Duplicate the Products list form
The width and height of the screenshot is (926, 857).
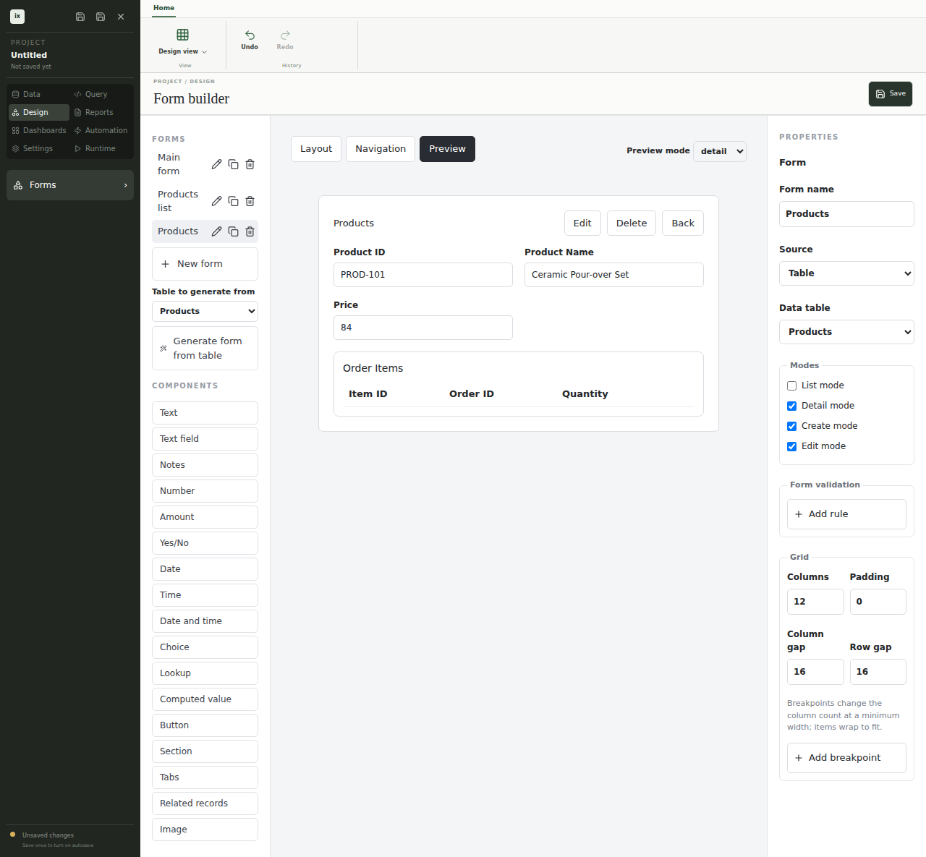233,201
